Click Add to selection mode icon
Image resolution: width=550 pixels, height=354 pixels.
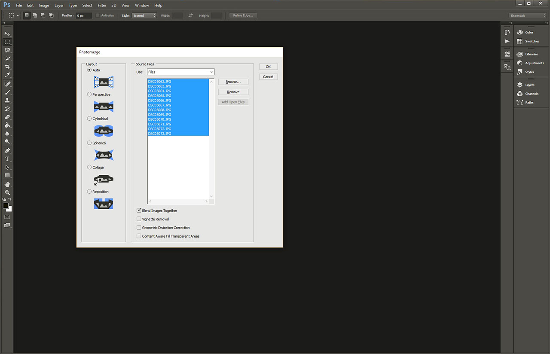[x=35, y=15]
